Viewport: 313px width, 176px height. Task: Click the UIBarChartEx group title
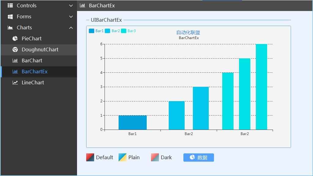[x=106, y=20]
